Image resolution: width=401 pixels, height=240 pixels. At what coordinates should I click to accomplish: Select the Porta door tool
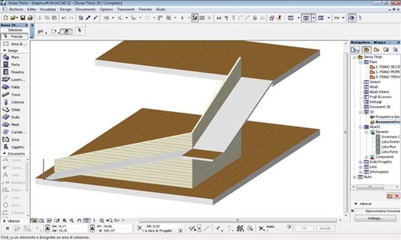coord(14,64)
